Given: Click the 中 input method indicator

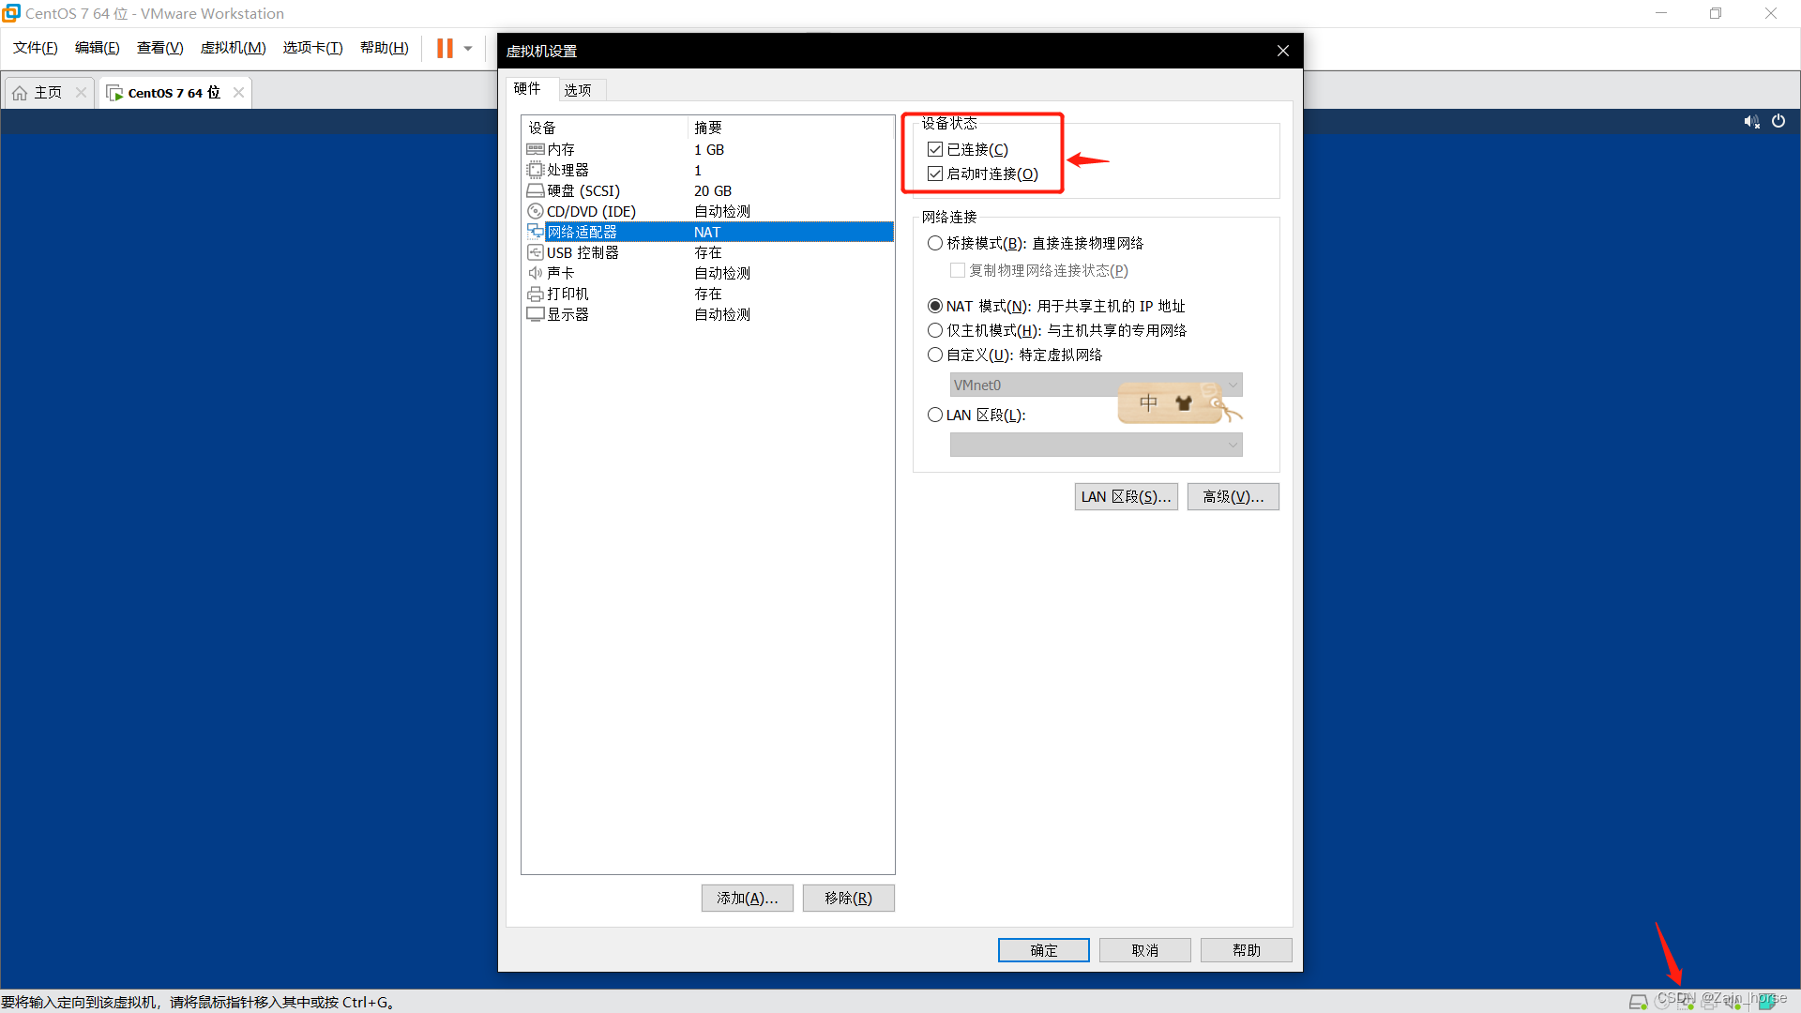Looking at the screenshot, I should click(x=1148, y=402).
